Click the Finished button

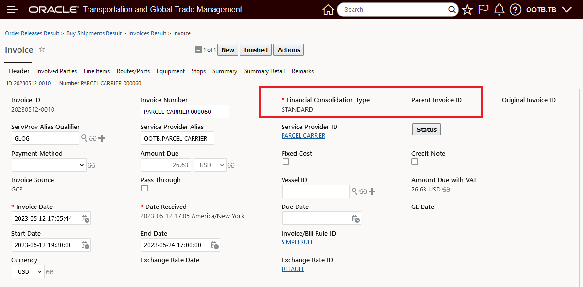[x=256, y=50]
